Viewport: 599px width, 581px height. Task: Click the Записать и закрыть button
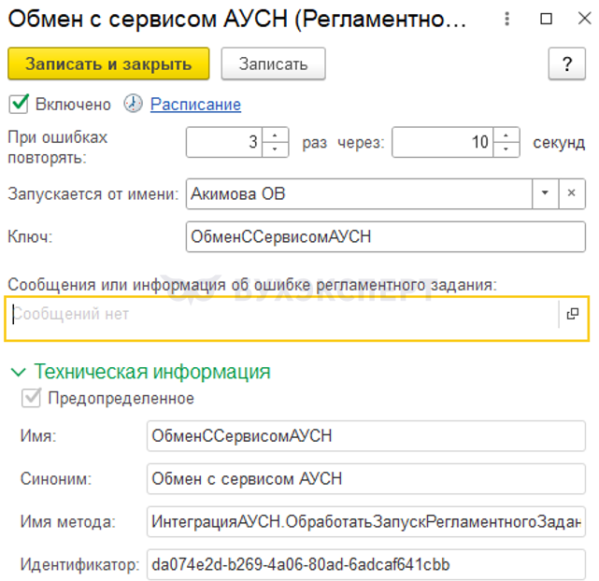tap(108, 64)
